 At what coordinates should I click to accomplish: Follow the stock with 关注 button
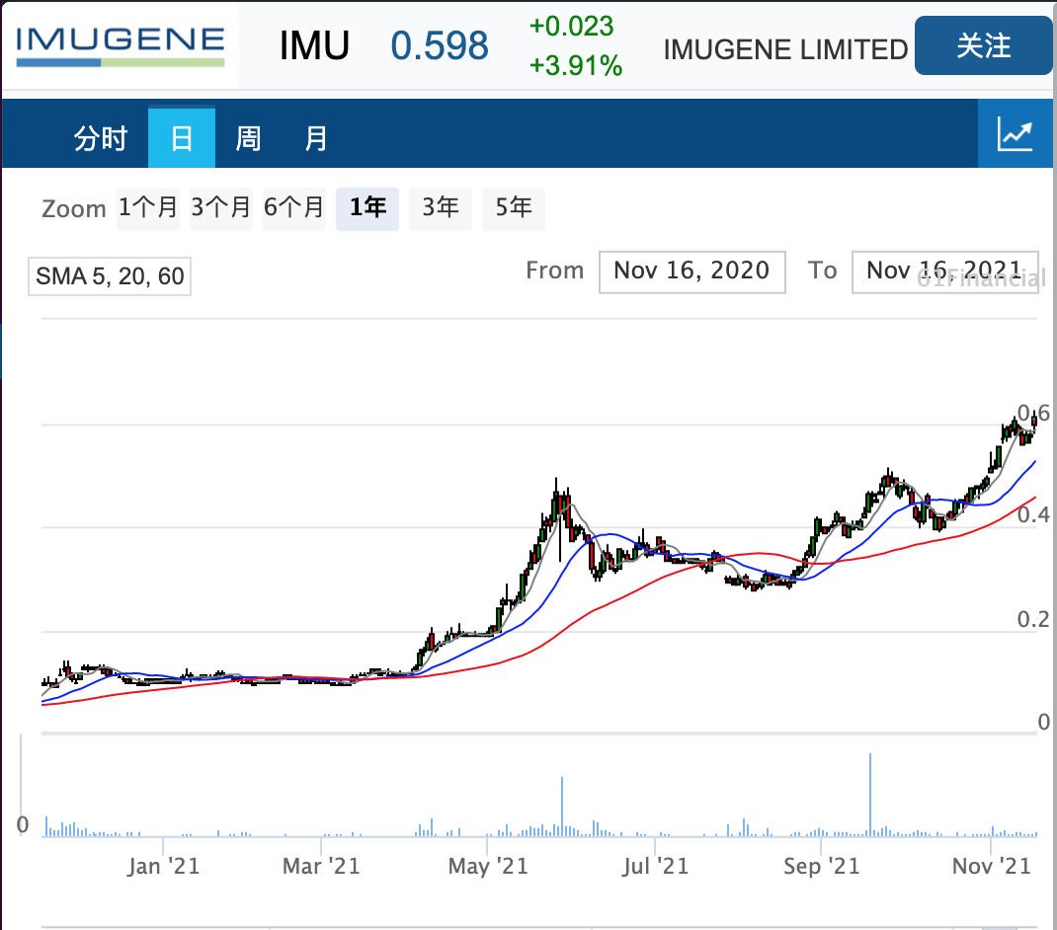point(984,45)
